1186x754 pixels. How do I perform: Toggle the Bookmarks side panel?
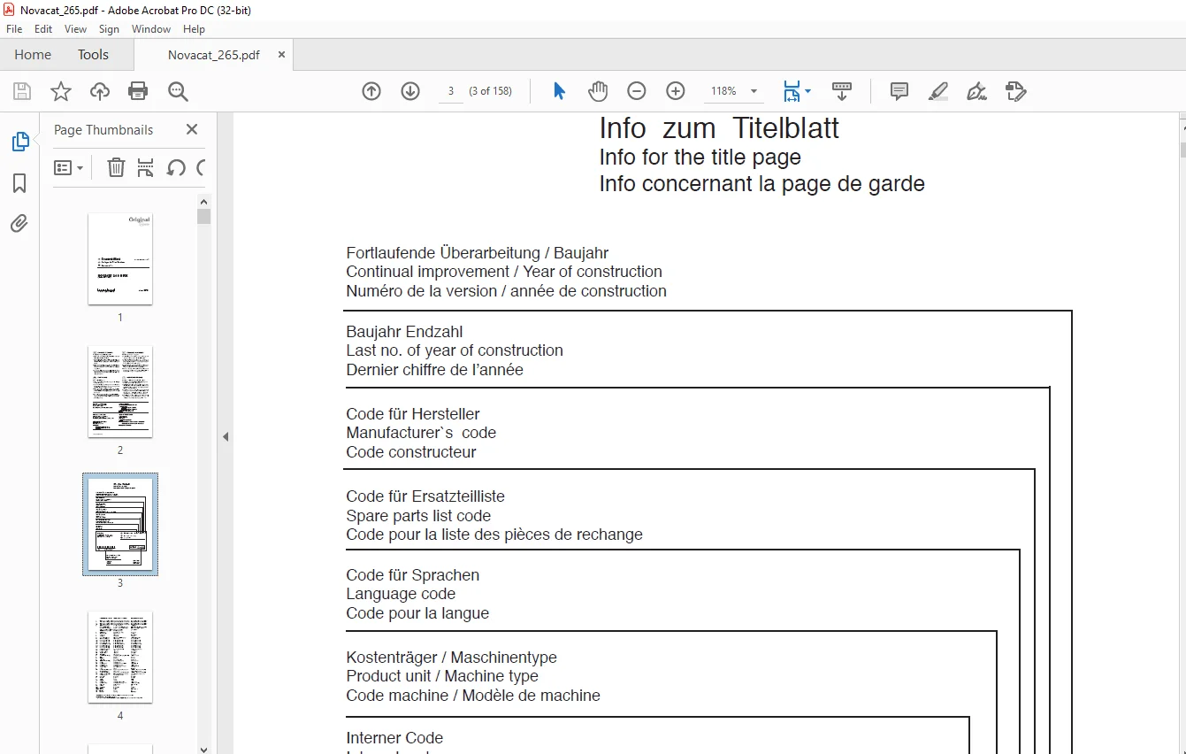coord(19,183)
